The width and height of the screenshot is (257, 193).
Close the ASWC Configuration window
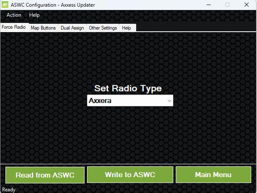247,5
